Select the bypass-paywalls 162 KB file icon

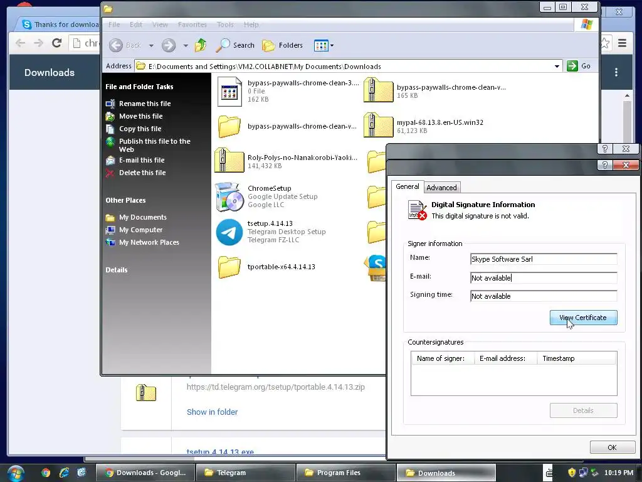229,92
